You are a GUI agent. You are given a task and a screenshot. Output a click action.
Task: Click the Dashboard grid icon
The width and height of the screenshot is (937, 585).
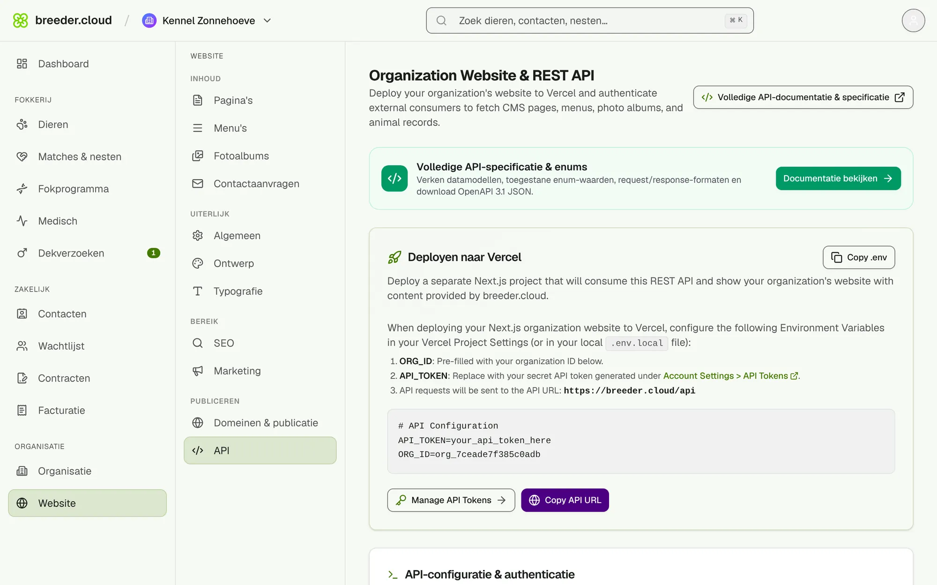coord(22,64)
